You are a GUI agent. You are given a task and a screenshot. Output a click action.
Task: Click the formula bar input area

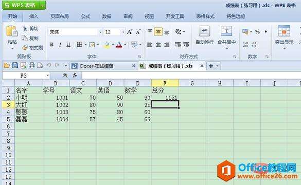pos(191,76)
